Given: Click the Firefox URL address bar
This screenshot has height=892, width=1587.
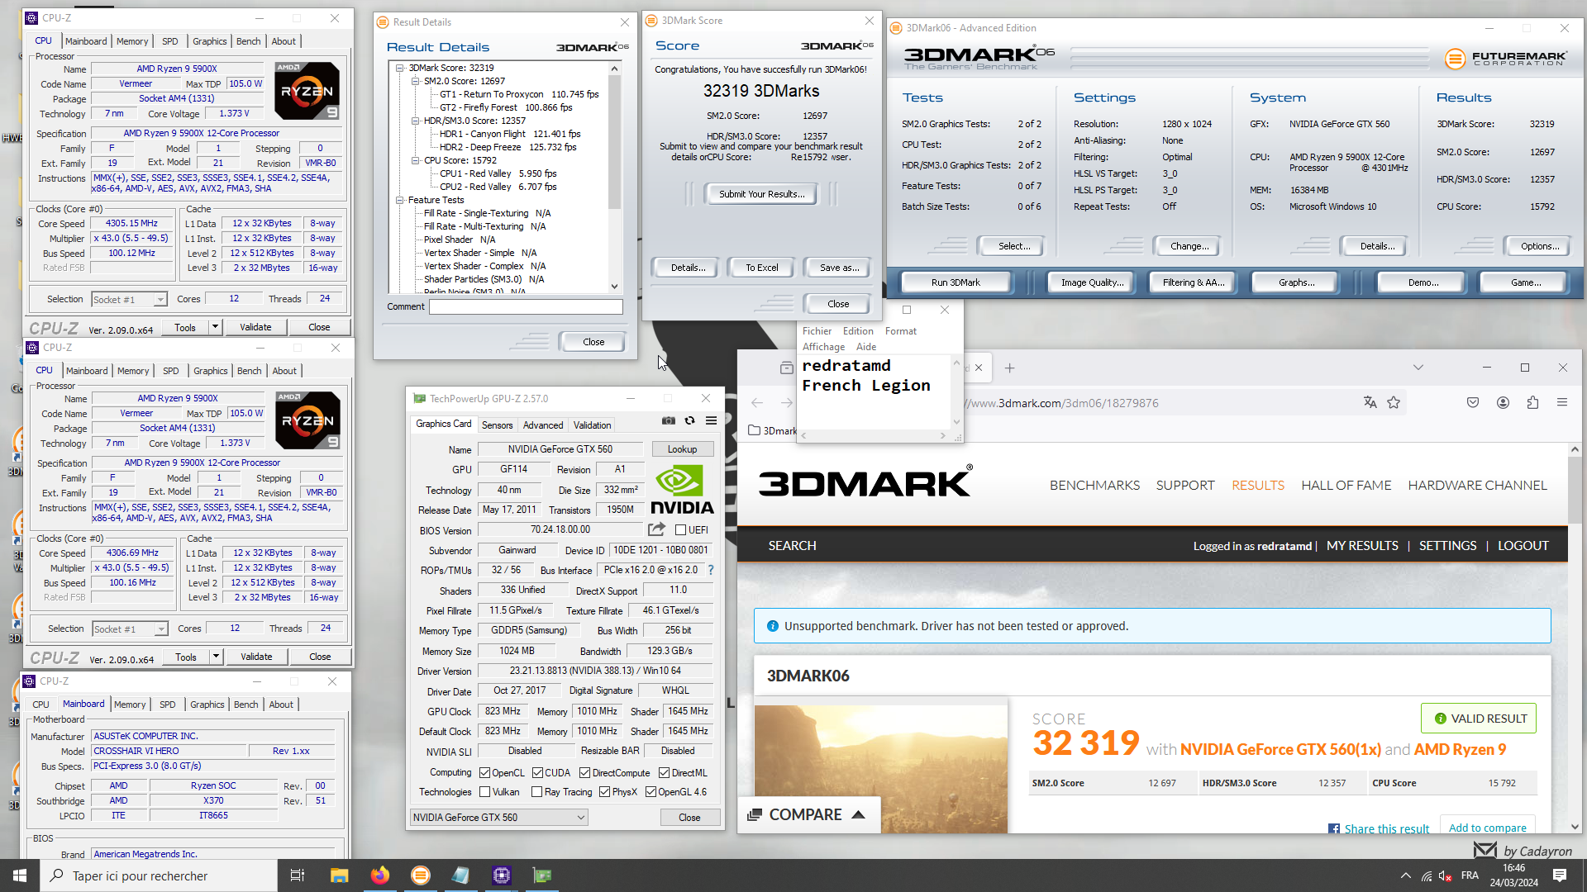Looking at the screenshot, I should [x=1157, y=403].
